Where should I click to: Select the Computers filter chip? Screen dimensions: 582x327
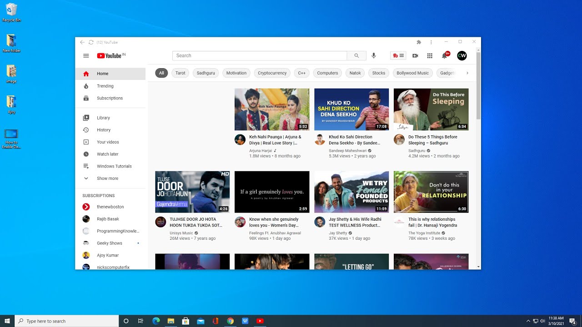[x=327, y=73]
